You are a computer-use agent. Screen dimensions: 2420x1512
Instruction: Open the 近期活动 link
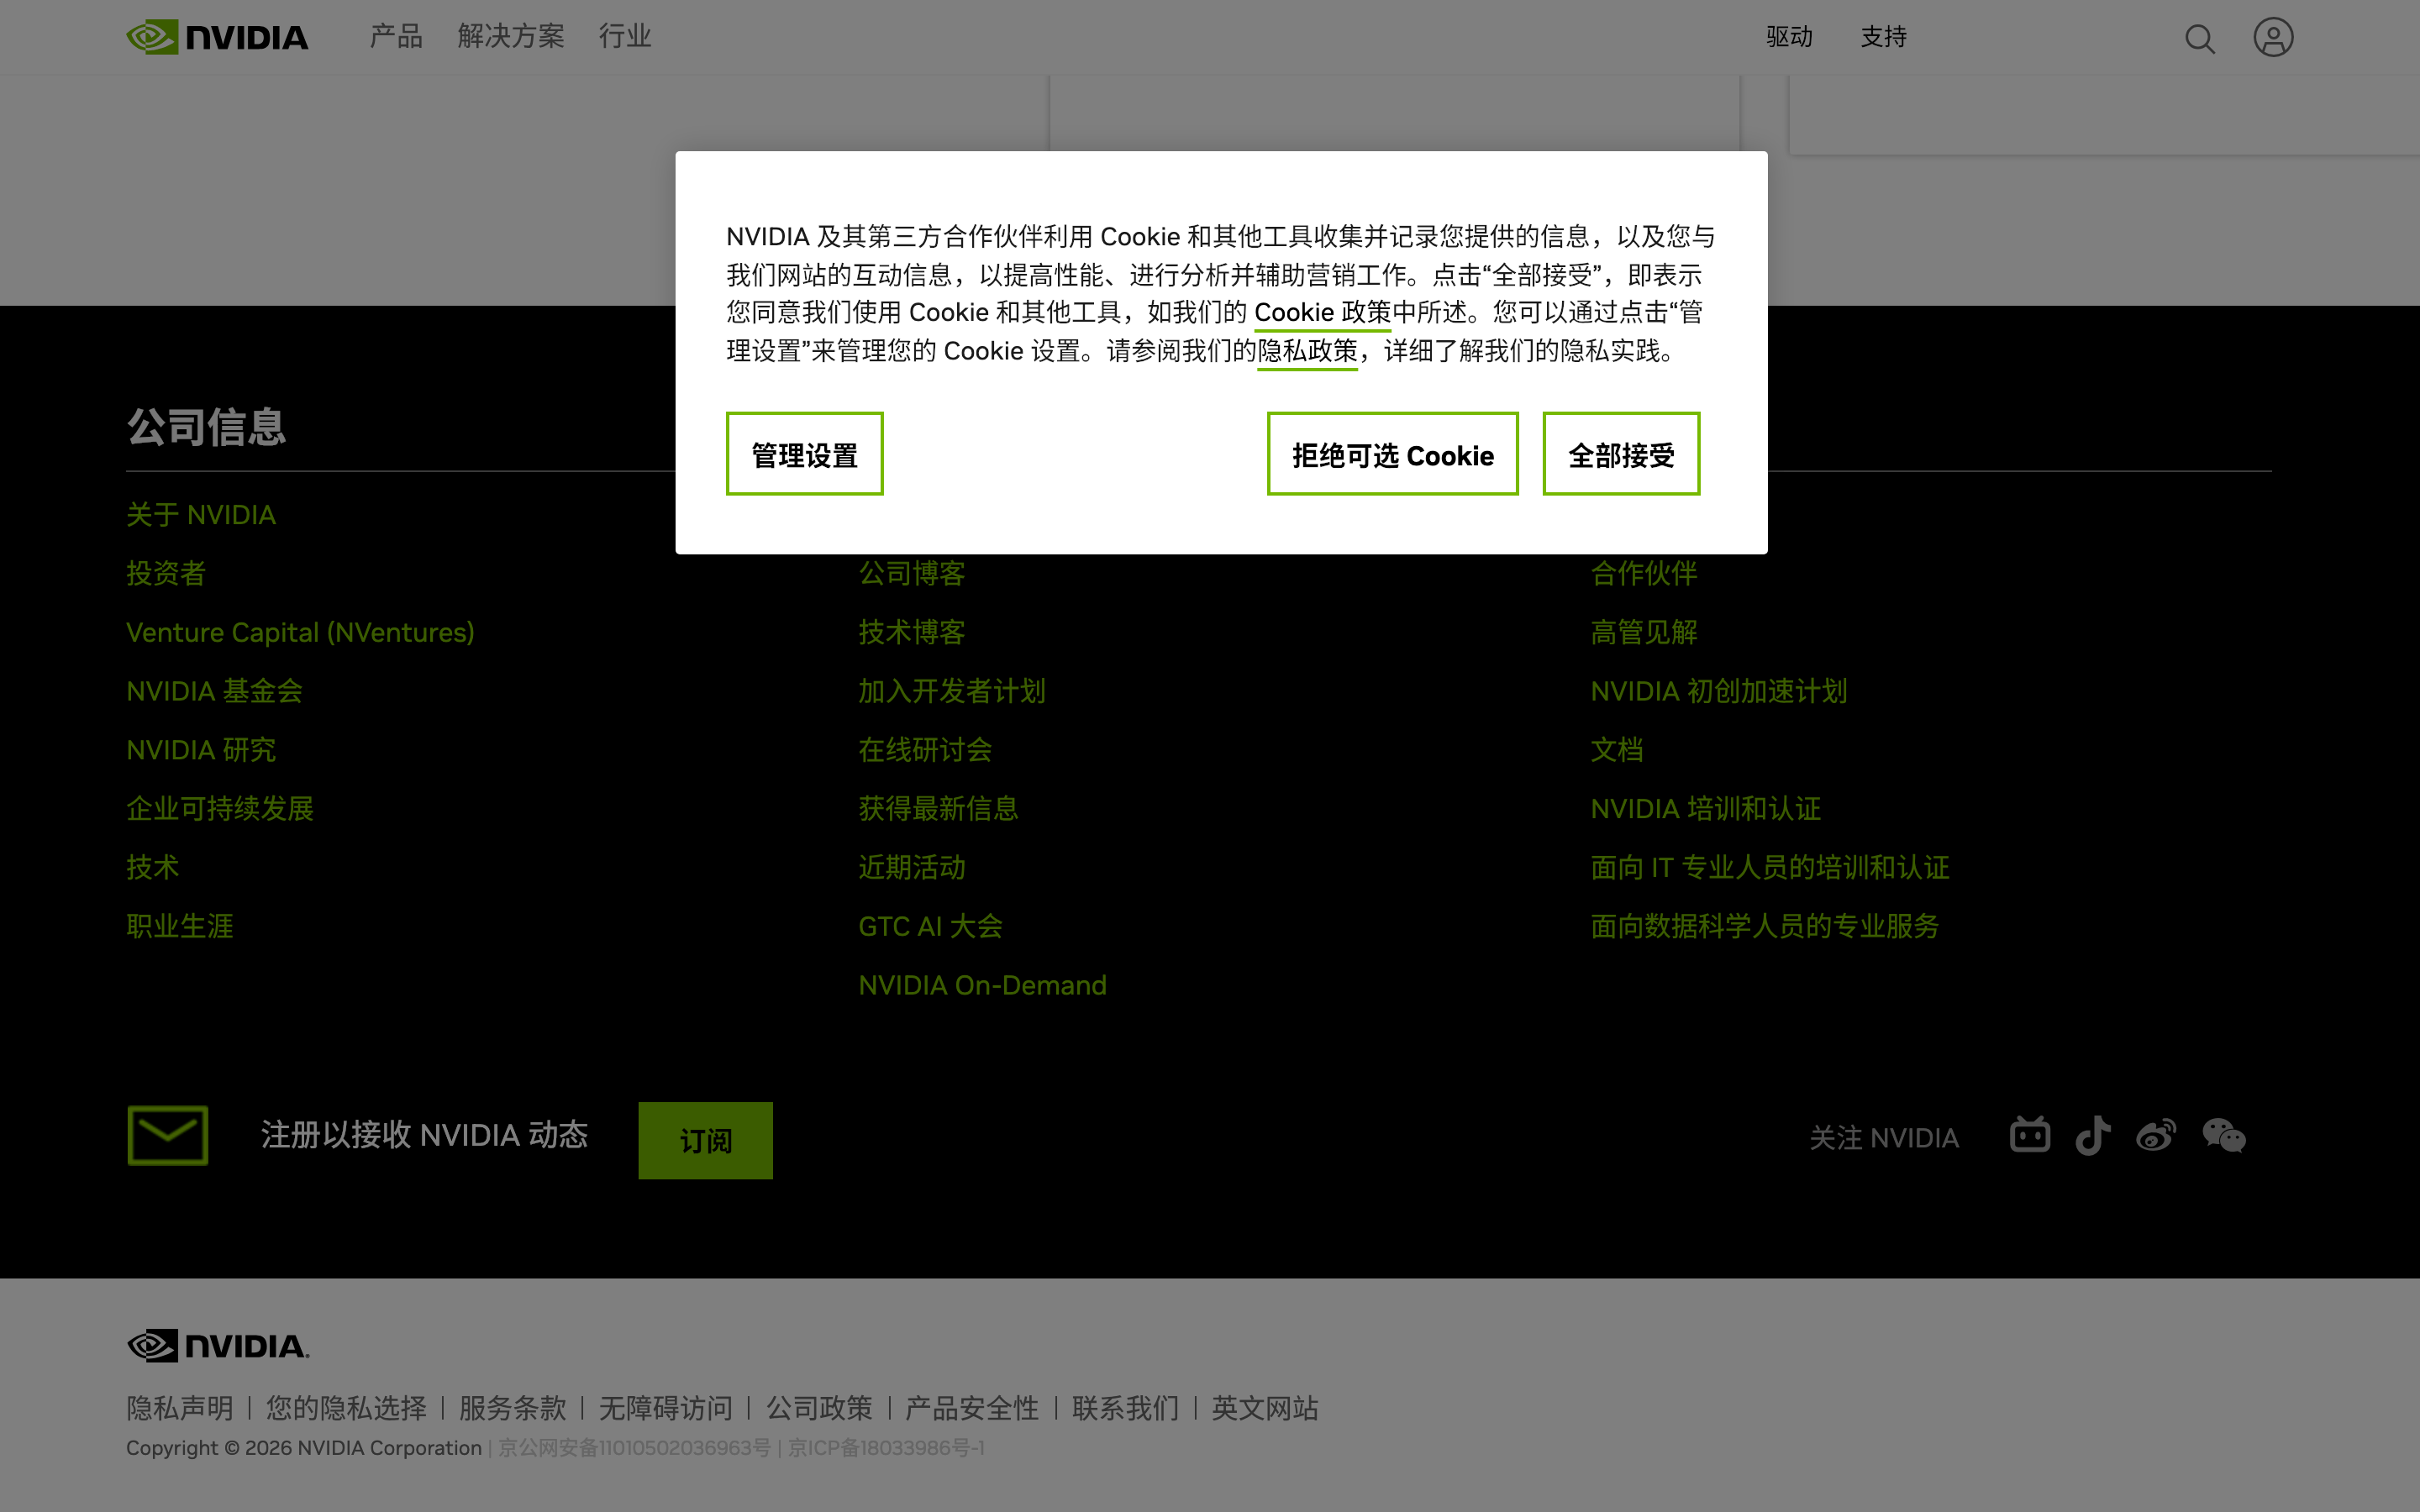[912, 868]
